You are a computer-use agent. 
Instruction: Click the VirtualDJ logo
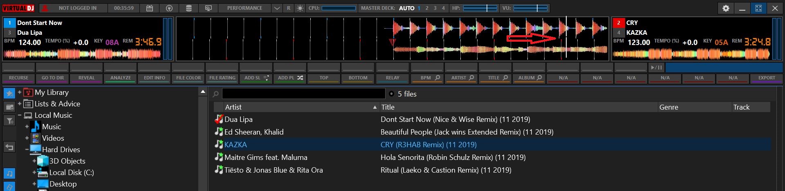tap(19, 8)
